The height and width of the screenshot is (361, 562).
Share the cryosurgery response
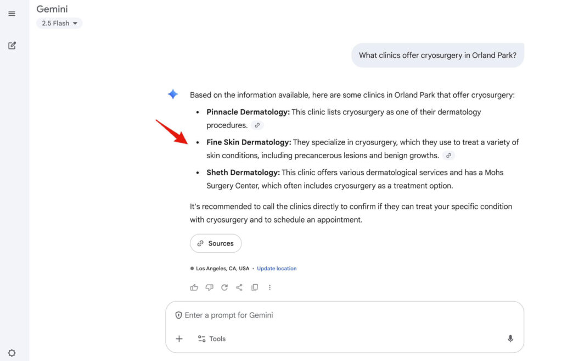[x=239, y=287]
